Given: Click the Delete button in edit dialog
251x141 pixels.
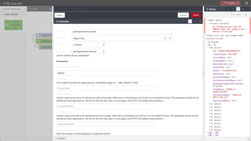Looking at the screenshot, I should [60, 15].
